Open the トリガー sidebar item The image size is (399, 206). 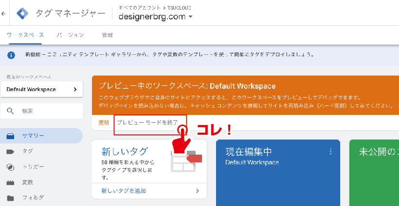tap(33, 167)
